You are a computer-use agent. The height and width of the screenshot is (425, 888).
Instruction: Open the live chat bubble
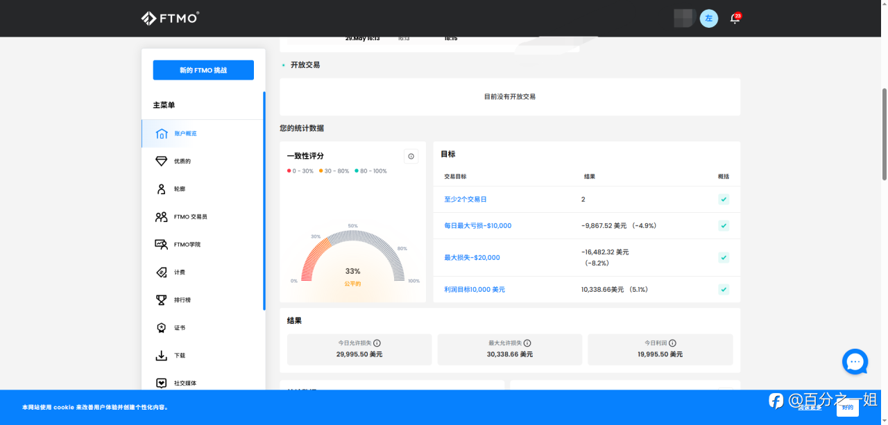(x=855, y=361)
